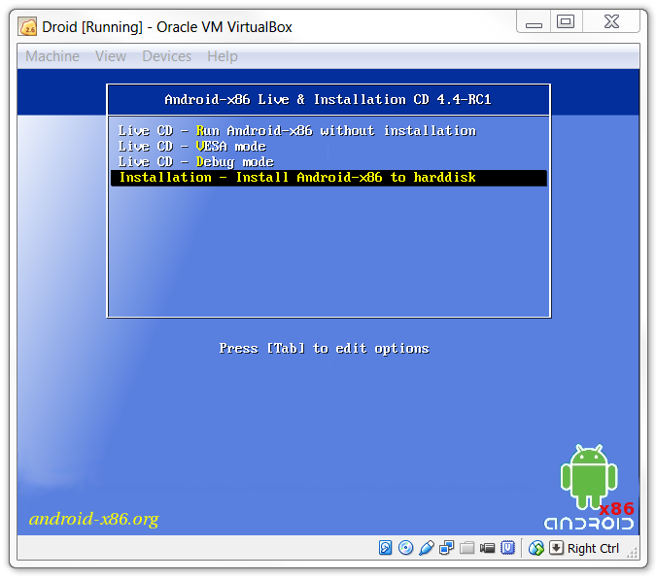Open the Machine menu
Viewport: 656px width, 580px height.
pos(52,56)
